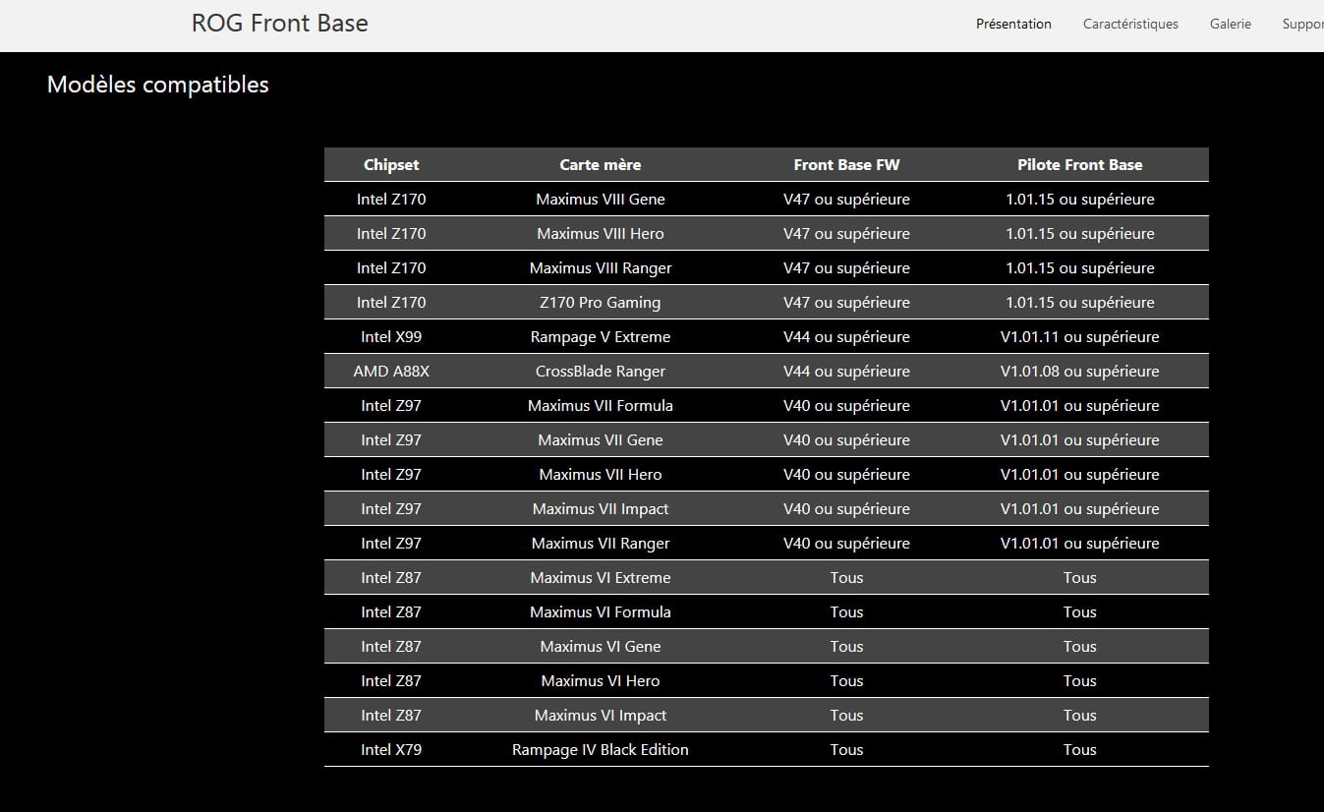Click Intel Z170 in the Z170 Pro Gaming row

[391, 303]
